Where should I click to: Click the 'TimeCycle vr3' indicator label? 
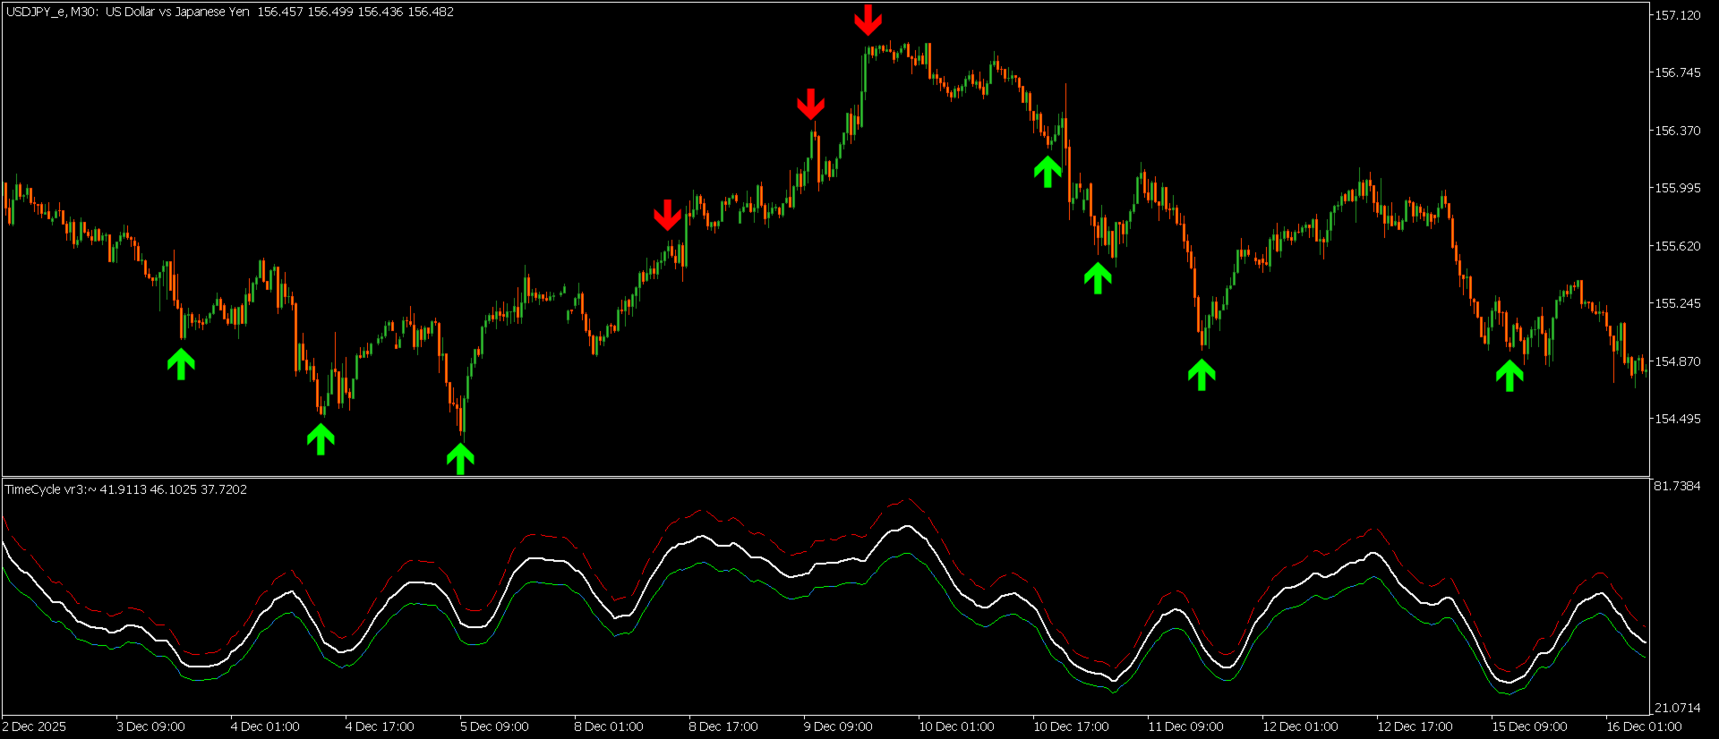tap(46, 489)
